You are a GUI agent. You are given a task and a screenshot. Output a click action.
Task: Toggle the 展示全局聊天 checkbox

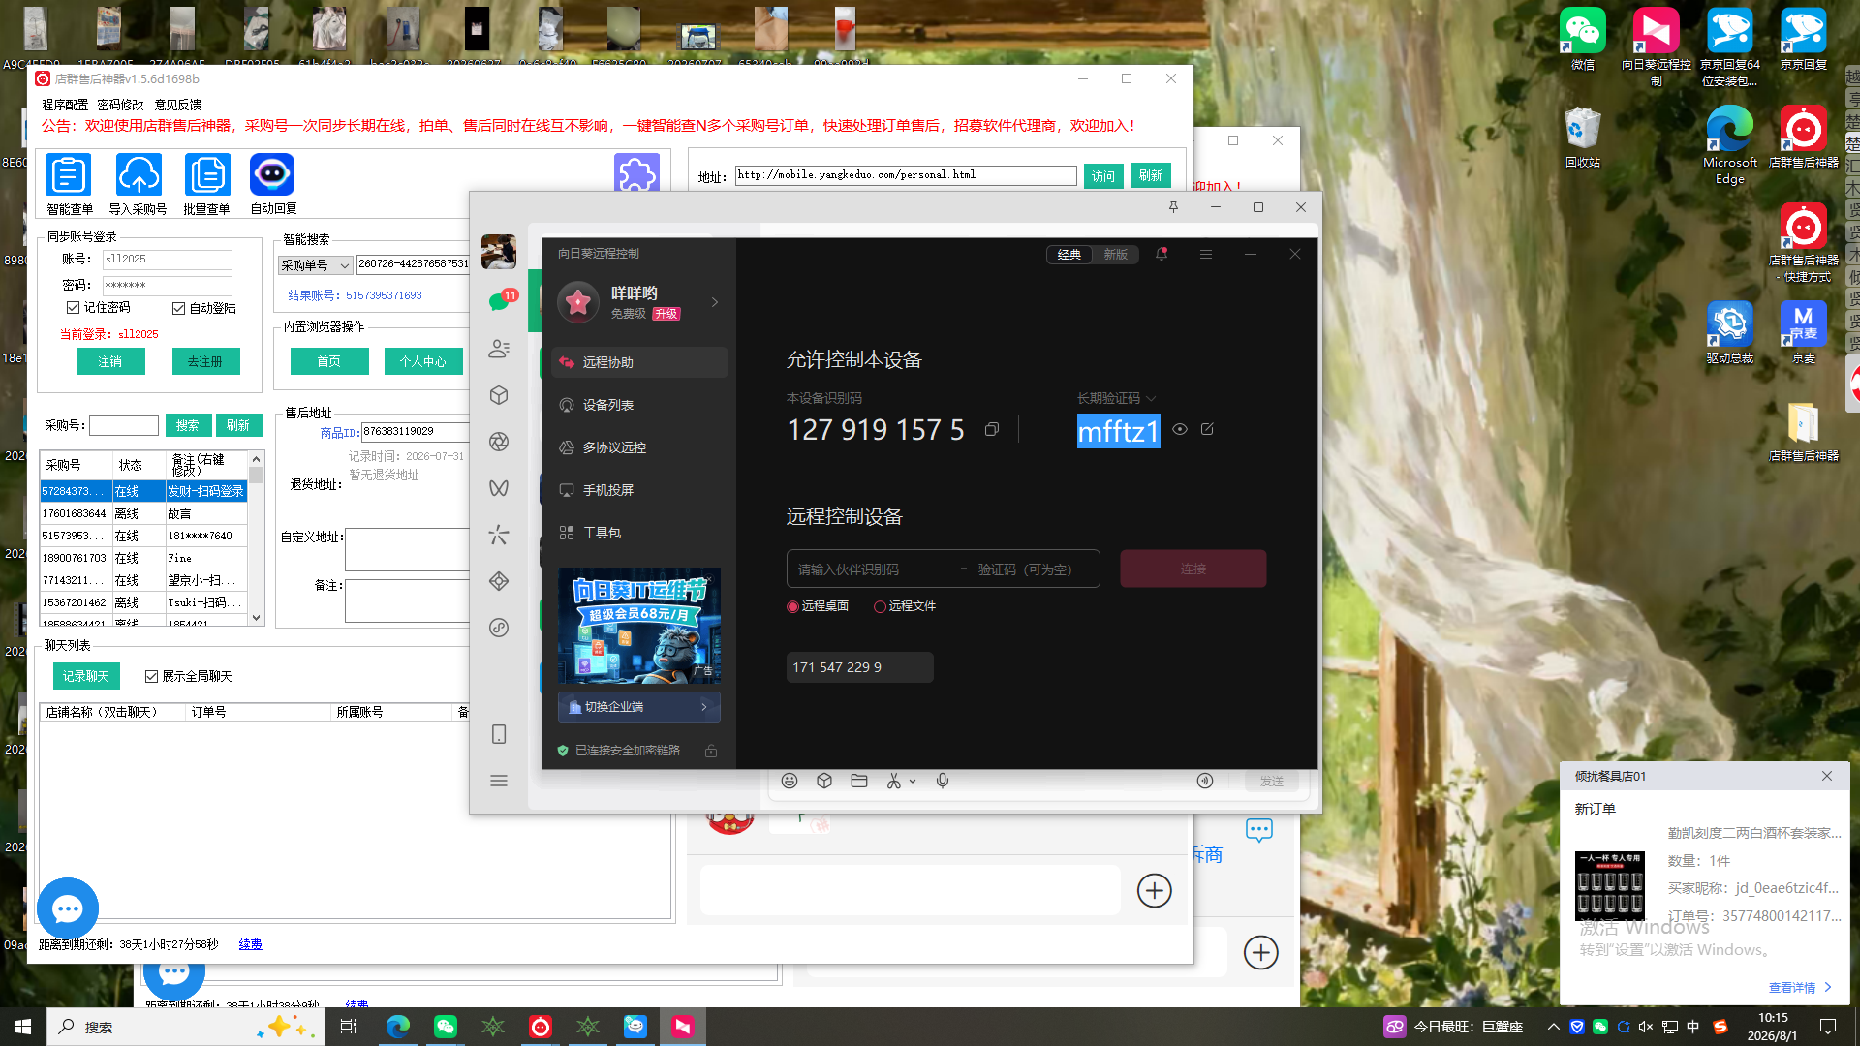(151, 676)
